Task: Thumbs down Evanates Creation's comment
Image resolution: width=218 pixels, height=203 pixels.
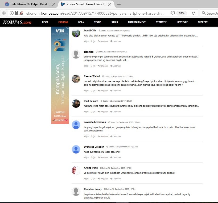Action: [92, 157]
